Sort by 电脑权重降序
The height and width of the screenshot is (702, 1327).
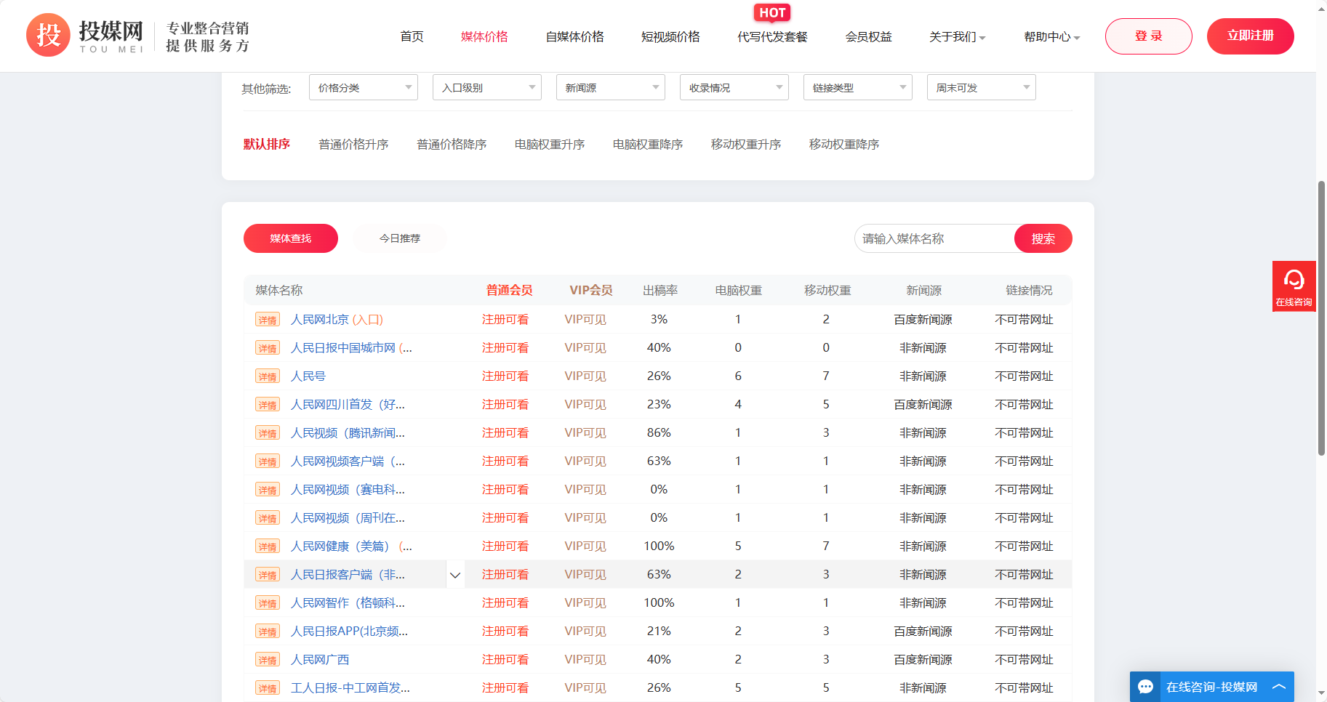[x=648, y=145]
